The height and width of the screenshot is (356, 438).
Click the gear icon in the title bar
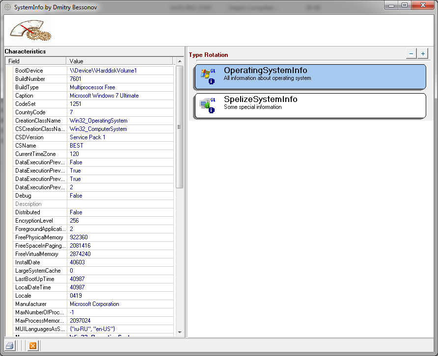7,7
